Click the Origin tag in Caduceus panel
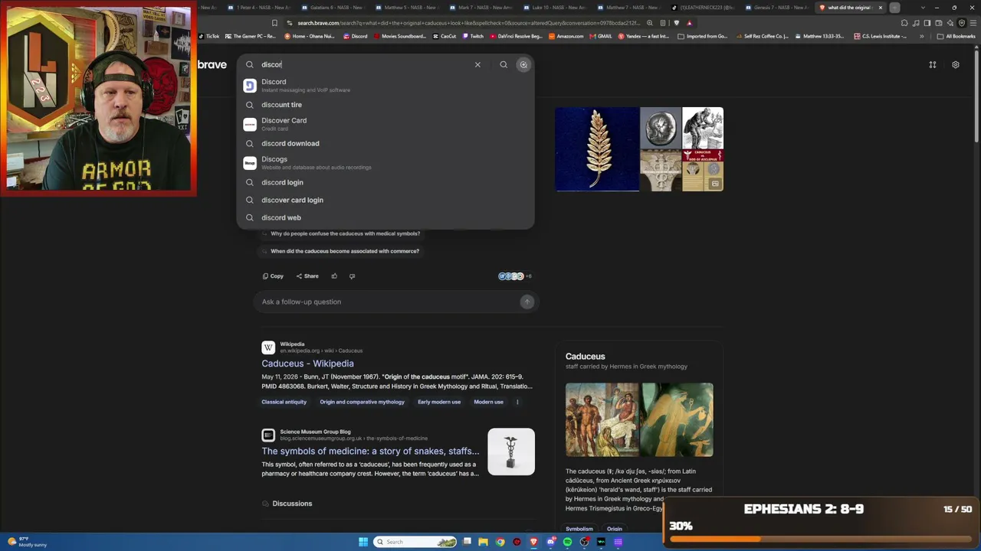981x551 pixels. tap(615, 529)
